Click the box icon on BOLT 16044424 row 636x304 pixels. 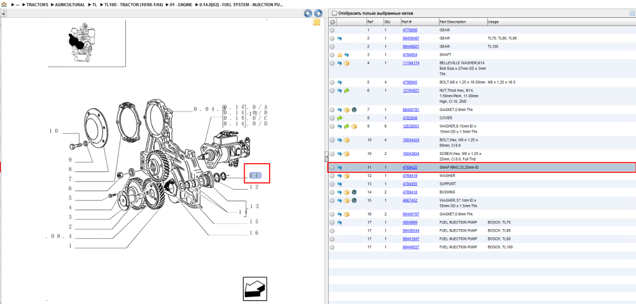pyautogui.click(x=347, y=140)
